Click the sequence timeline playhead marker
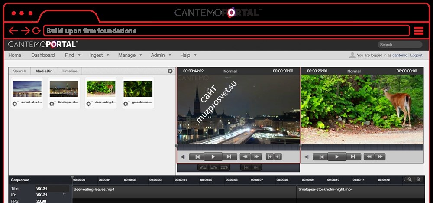 pyautogui.click(x=72, y=177)
